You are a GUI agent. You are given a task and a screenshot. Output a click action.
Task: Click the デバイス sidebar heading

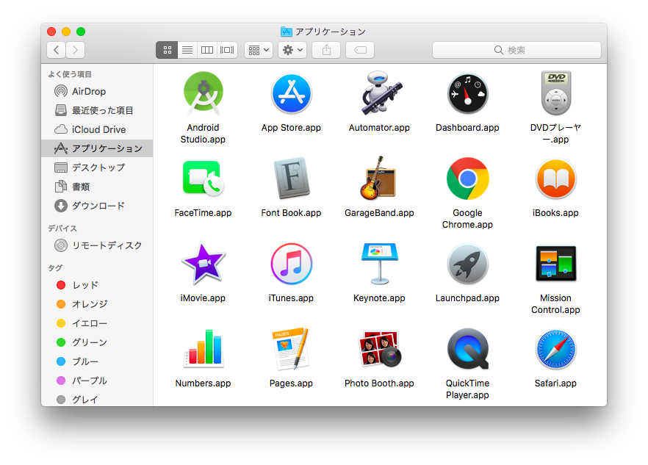click(62, 228)
